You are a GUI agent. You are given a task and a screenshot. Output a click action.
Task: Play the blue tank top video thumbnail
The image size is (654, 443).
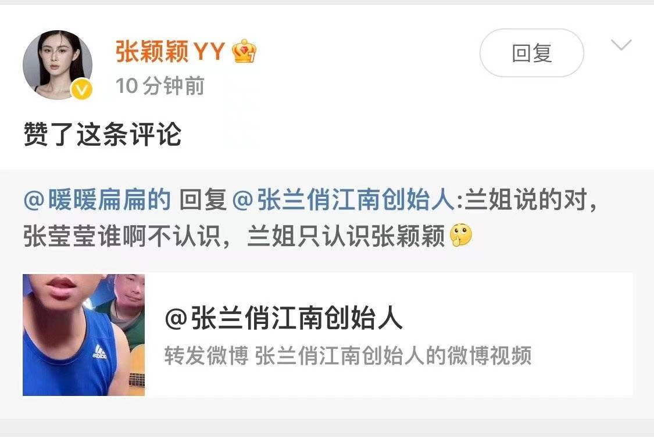click(x=84, y=334)
